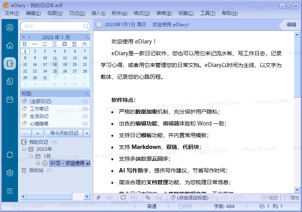Select the 01日 - 欢迎使用 entry in tree
302x212 pixels.
pos(70,163)
